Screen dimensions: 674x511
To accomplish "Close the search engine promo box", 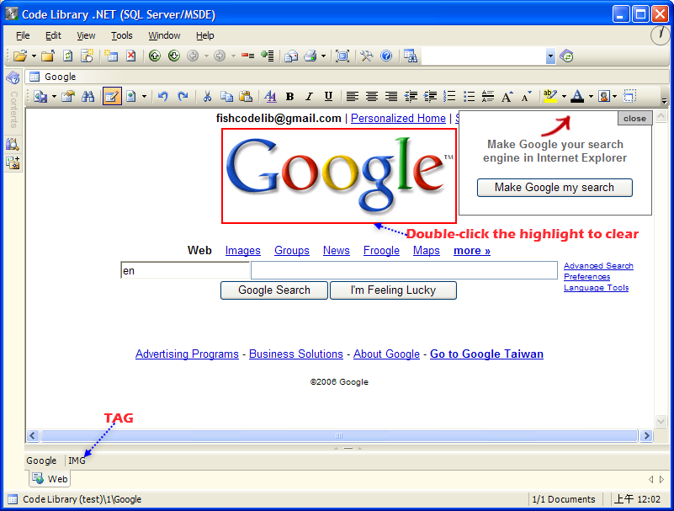I will coord(635,119).
